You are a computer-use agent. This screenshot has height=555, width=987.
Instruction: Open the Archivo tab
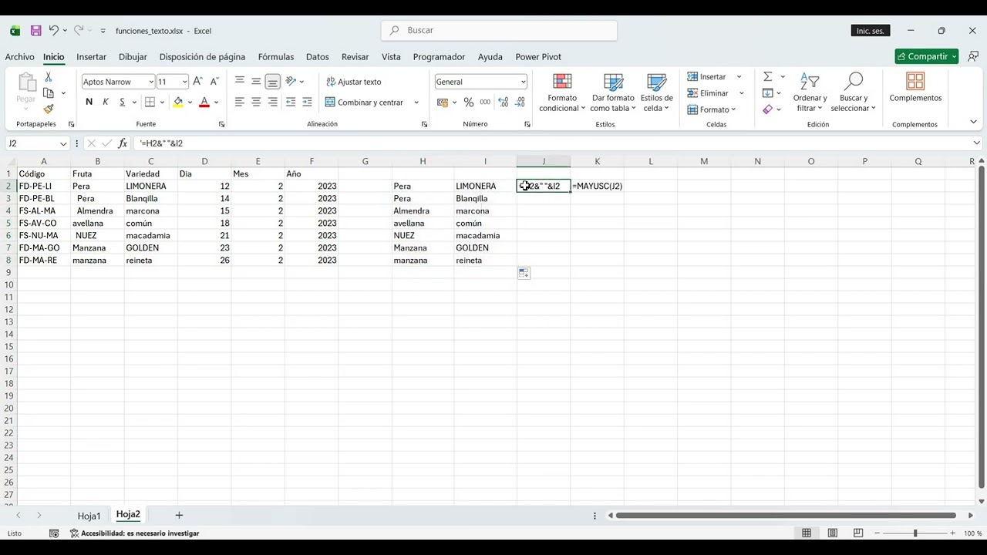[19, 57]
